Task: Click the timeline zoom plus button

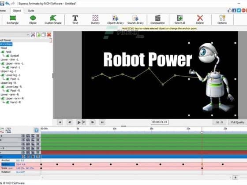Action: pyautogui.click(x=236, y=178)
